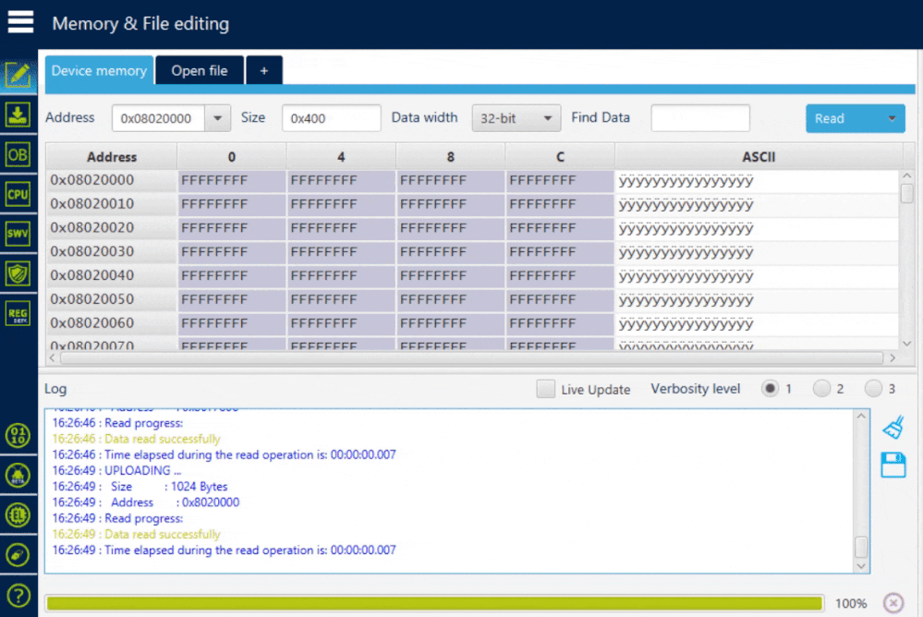The width and height of the screenshot is (923, 617).
Task: Clear the log with the broom icon
Action: tap(893, 428)
